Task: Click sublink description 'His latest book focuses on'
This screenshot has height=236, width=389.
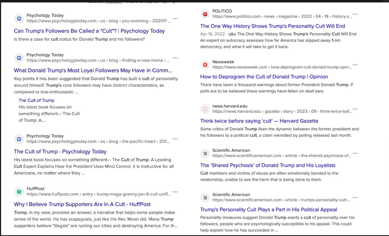Action: (x=49, y=114)
